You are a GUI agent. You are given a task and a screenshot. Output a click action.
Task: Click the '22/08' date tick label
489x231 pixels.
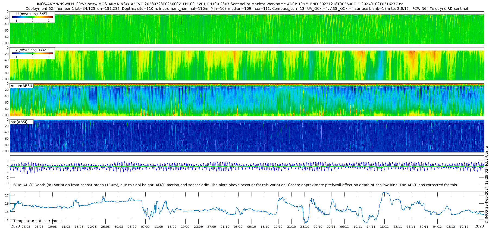92,227
